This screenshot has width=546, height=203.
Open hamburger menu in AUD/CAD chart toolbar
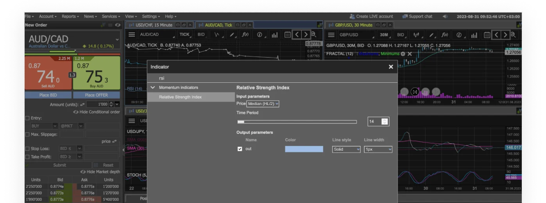[x=132, y=35]
